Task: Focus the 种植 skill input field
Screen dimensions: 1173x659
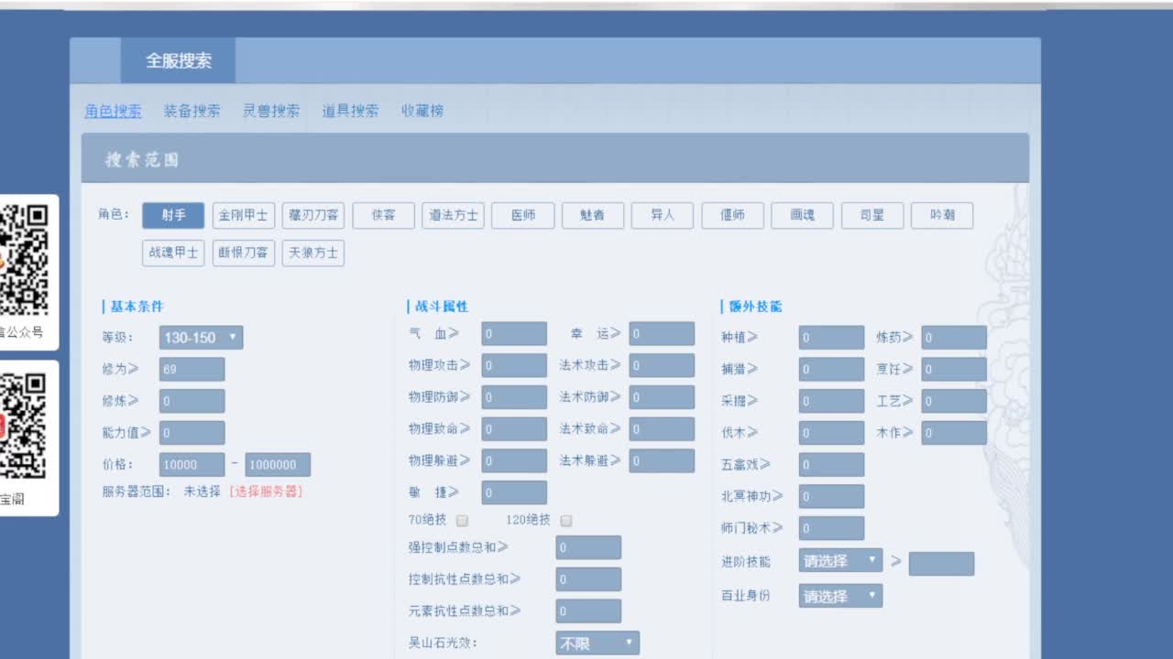Action: (831, 338)
